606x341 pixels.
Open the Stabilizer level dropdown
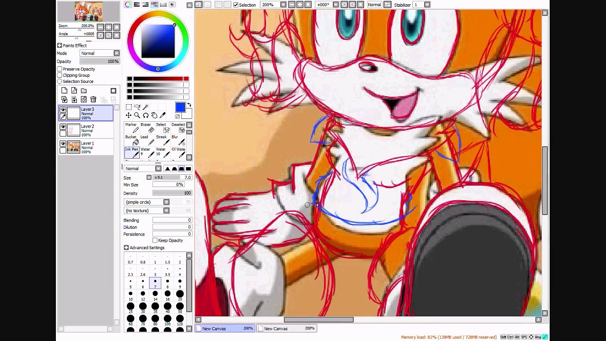point(427,5)
